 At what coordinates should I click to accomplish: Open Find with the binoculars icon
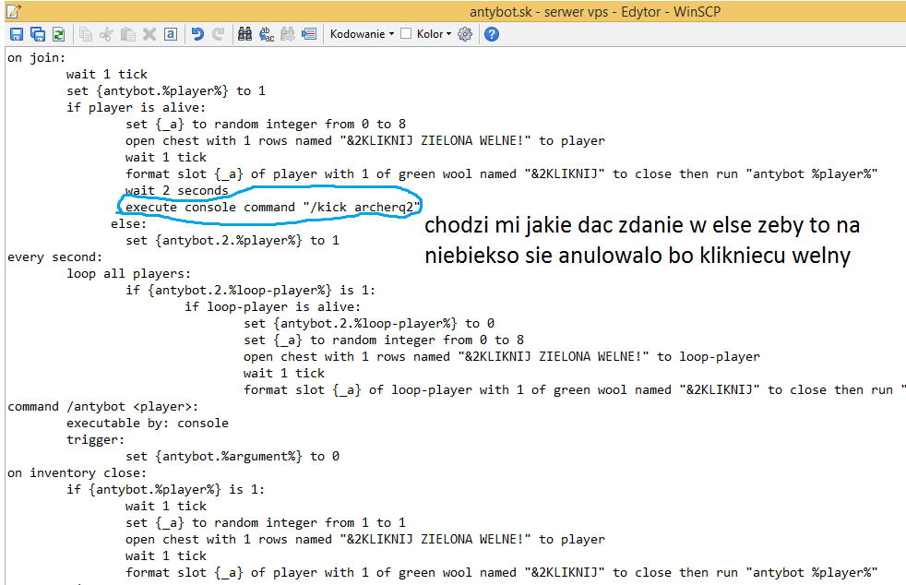tap(245, 34)
